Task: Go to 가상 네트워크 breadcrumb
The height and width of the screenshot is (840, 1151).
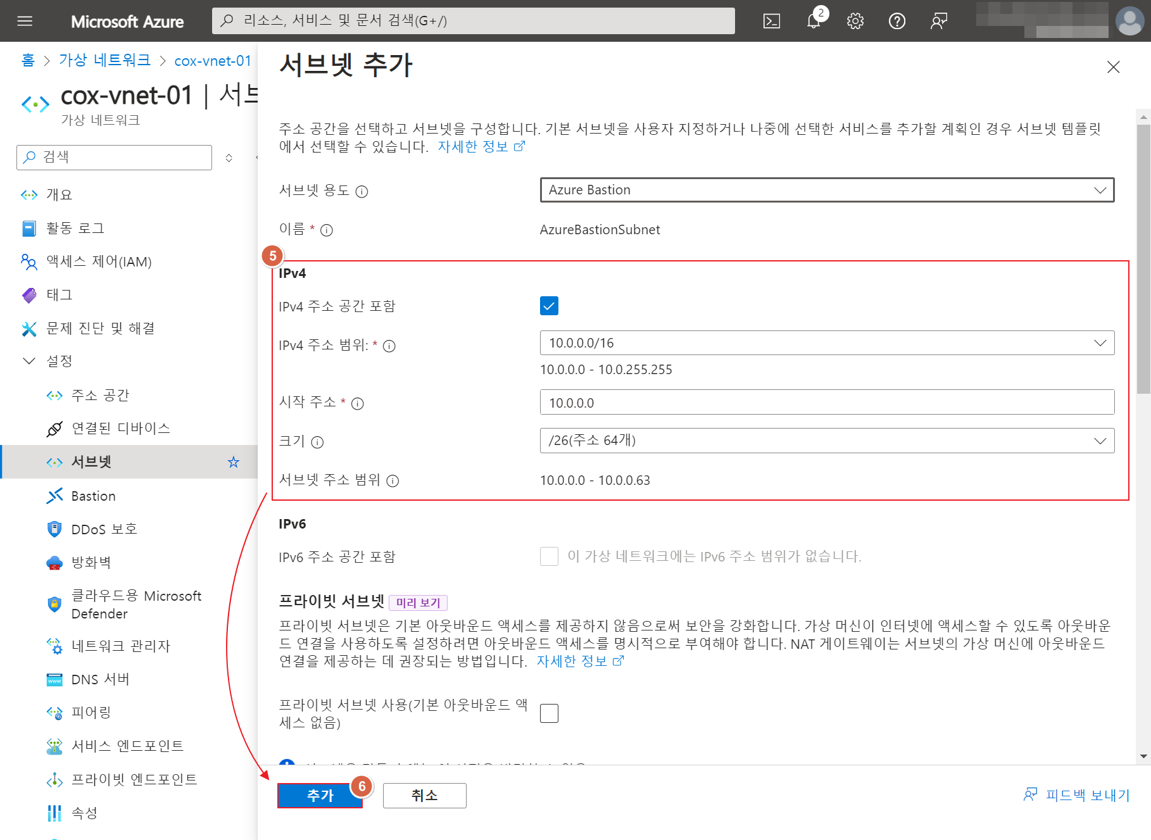Action: (x=104, y=60)
